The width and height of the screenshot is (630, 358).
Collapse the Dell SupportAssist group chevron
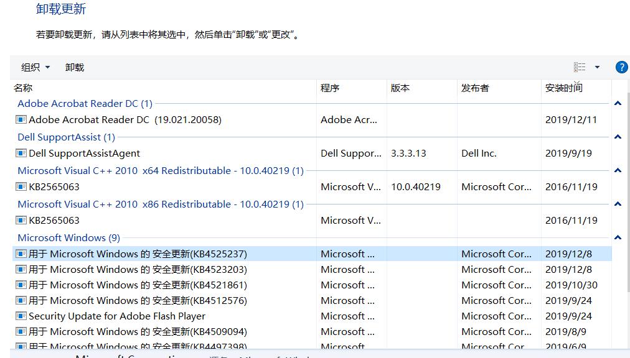[x=618, y=137]
